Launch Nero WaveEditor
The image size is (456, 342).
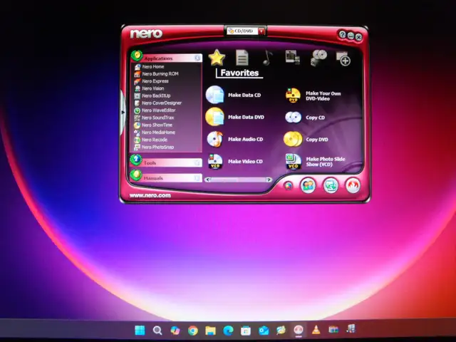(x=155, y=110)
